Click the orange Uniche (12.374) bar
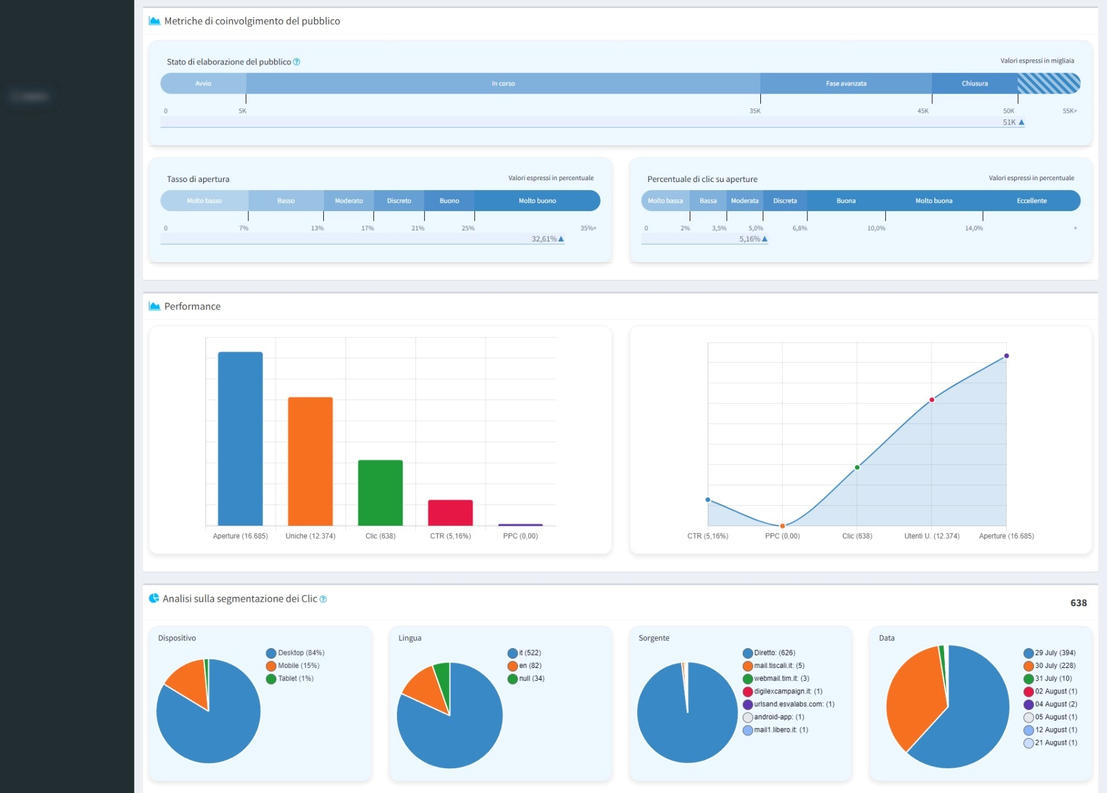This screenshot has width=1107, height=793. [x=310, y=461]
